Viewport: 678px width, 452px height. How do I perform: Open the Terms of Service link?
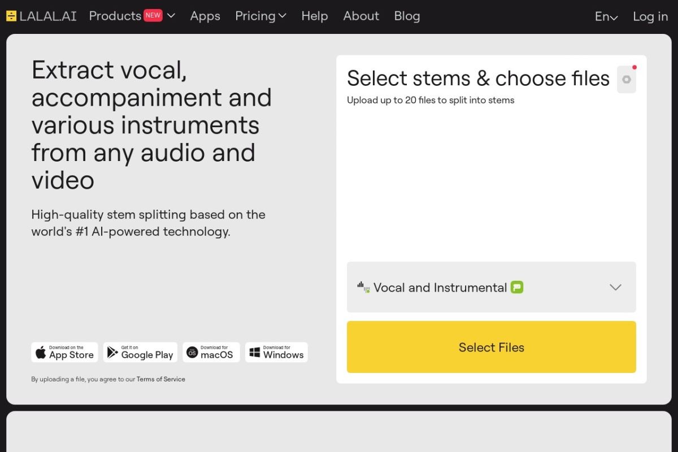coord(161,379)
